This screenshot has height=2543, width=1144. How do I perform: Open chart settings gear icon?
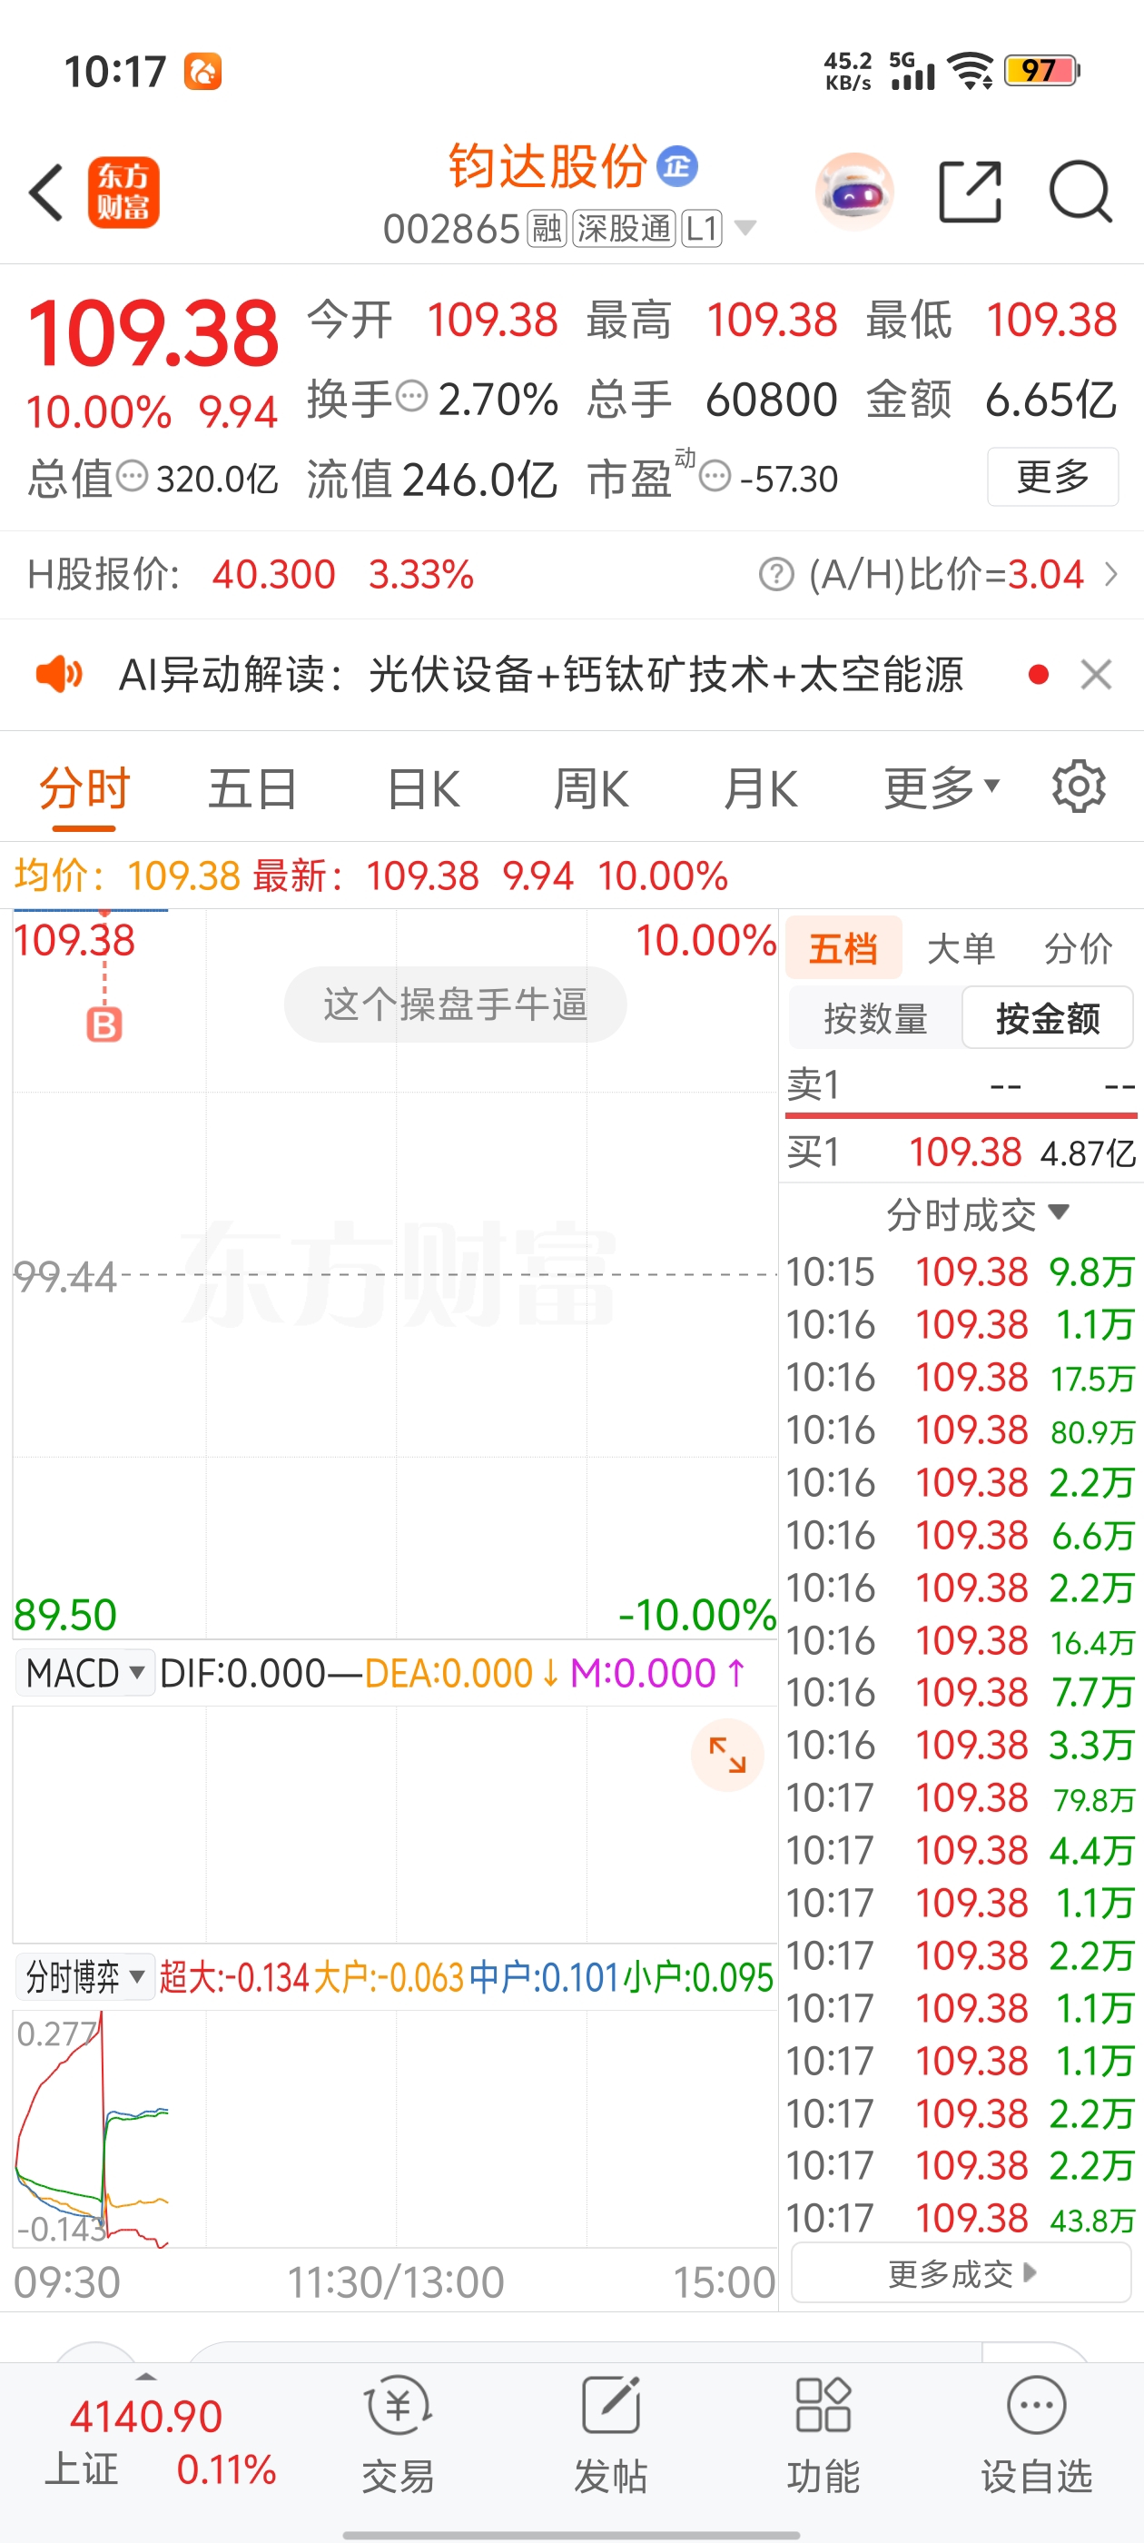coord(1079,787)
